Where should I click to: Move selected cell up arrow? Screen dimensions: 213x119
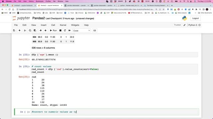41,30
